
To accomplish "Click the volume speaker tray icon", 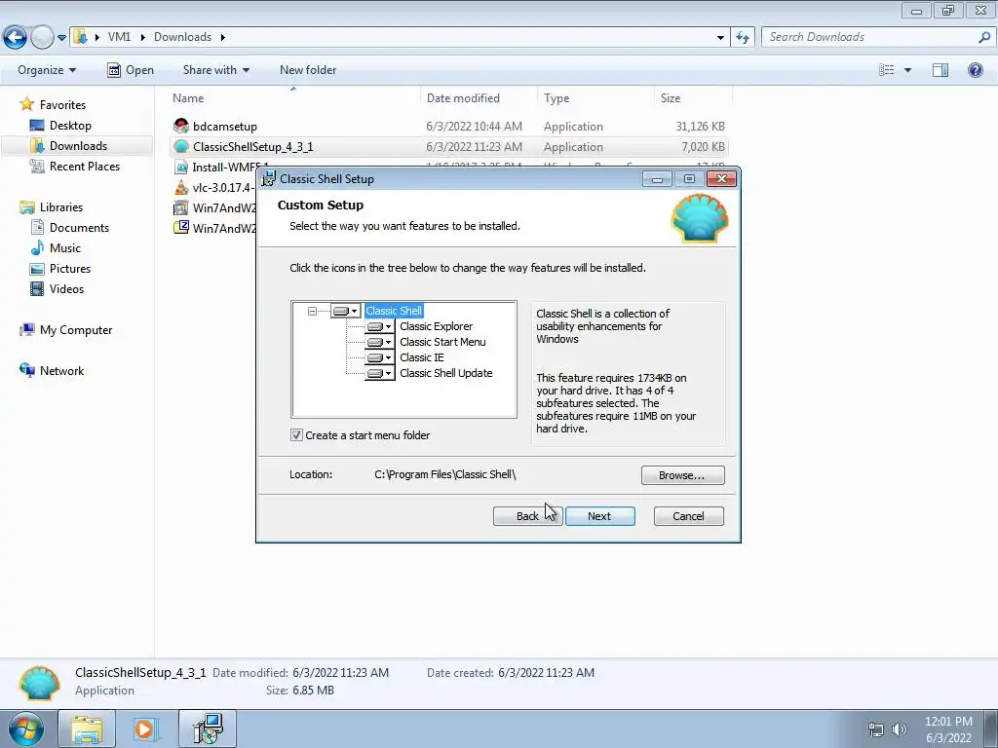I will 899,729.
